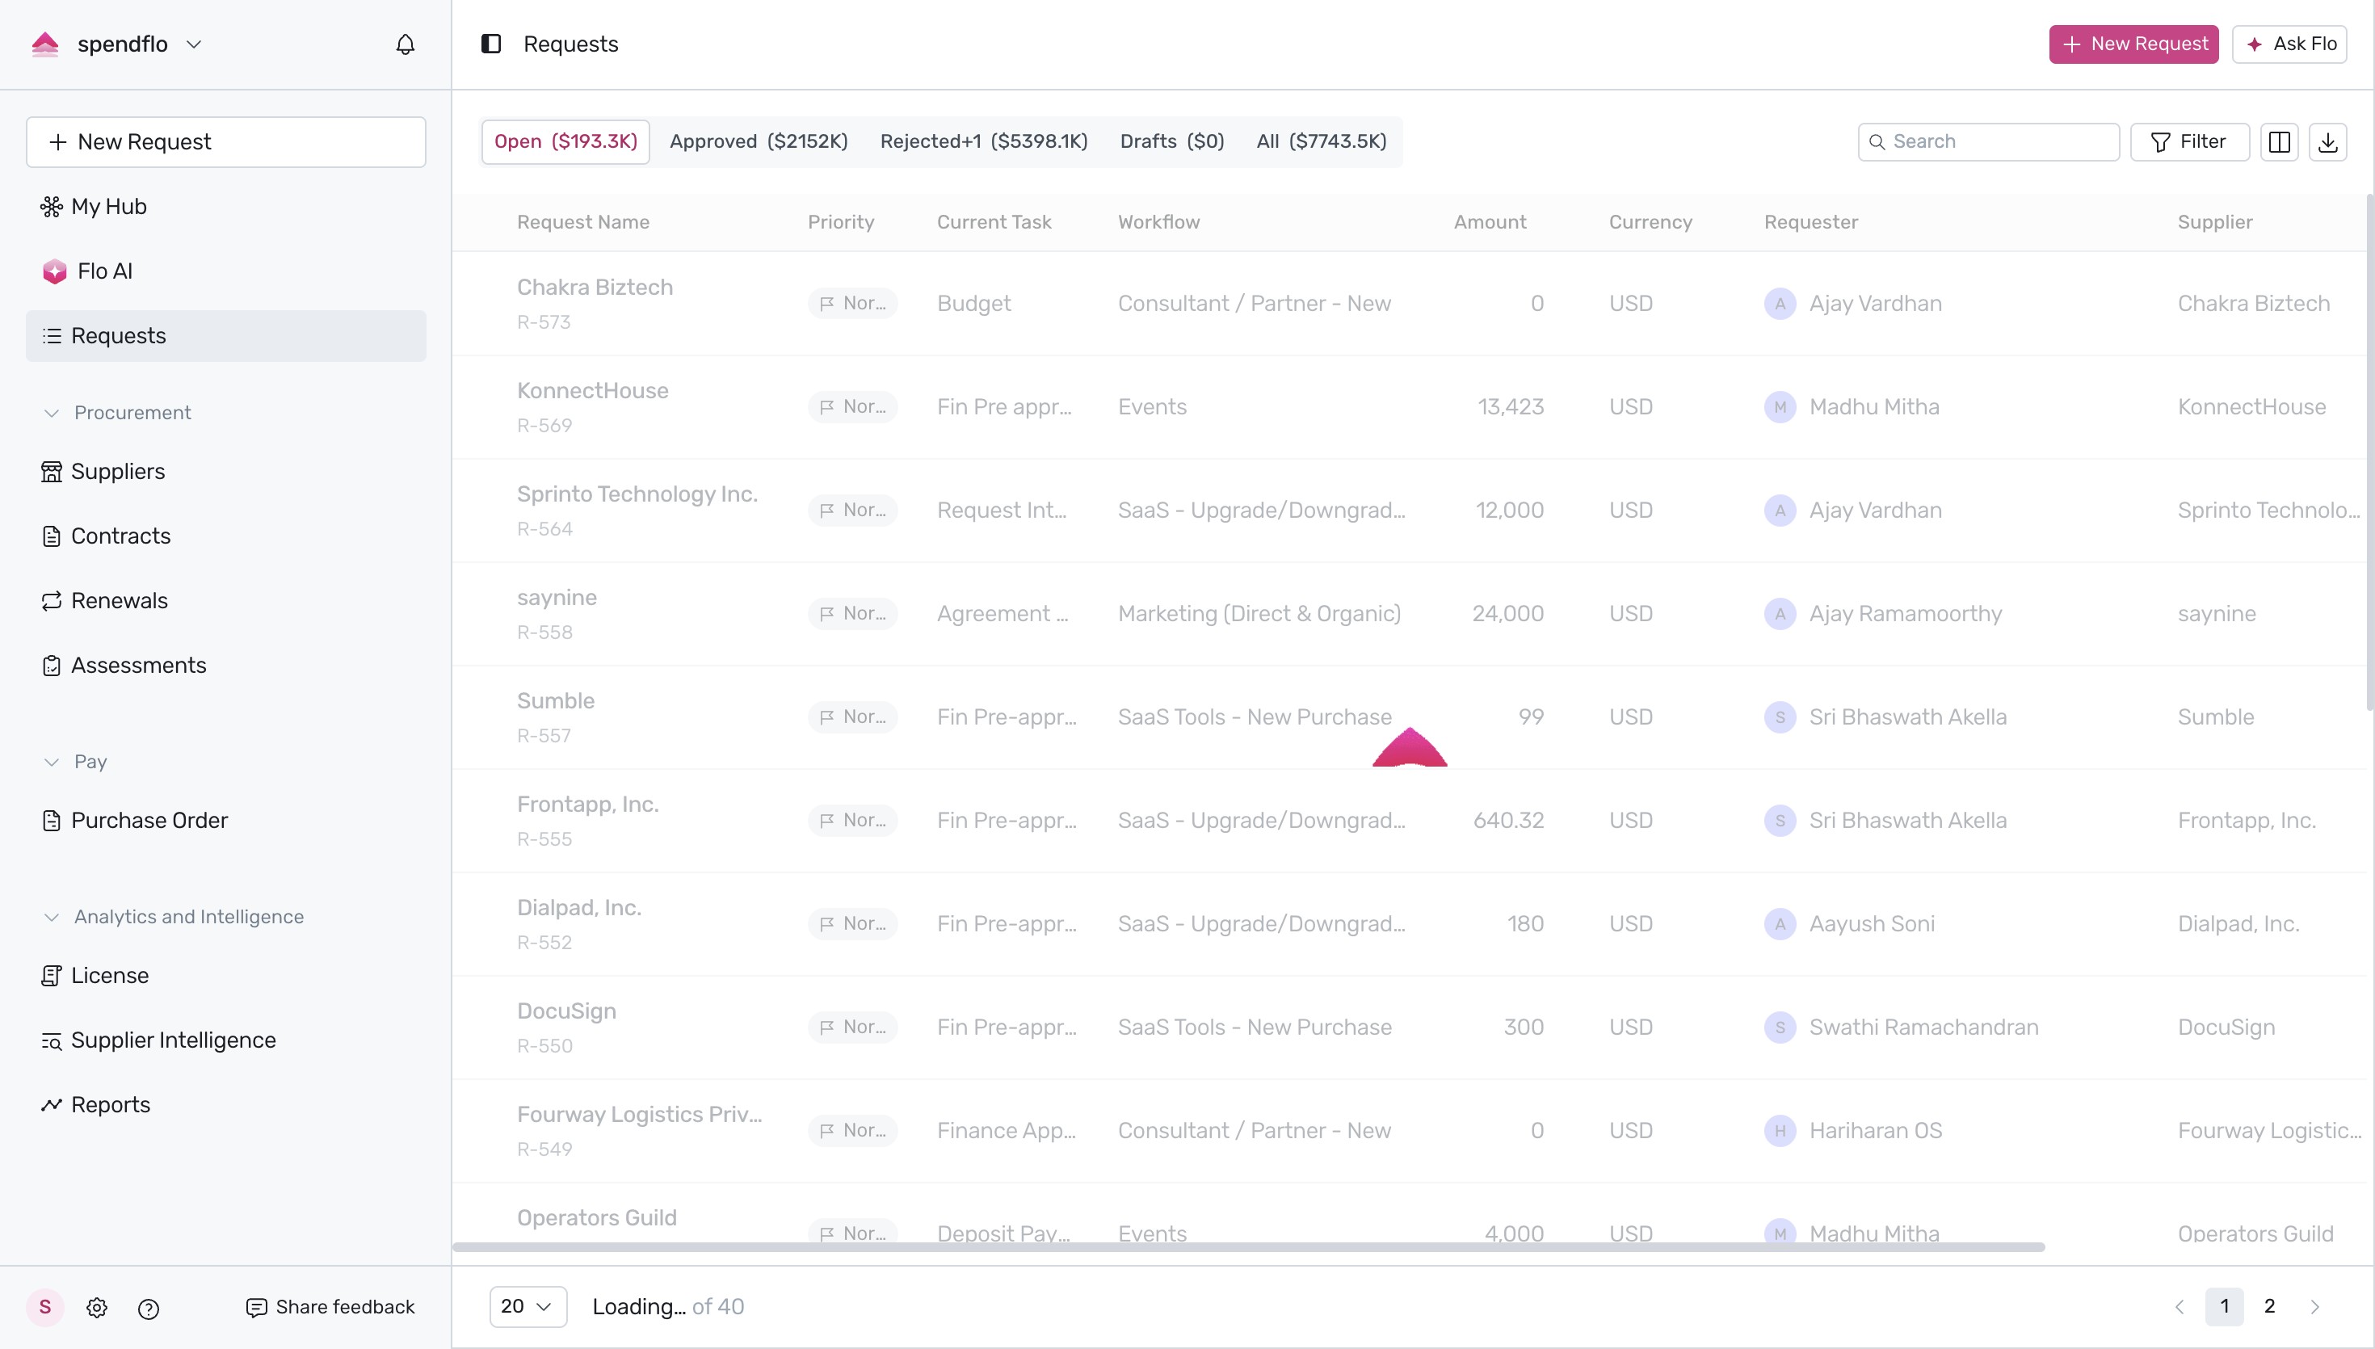Click Madhu Mitha avatar in KonnectHouse row
This screenshot has height=1349, width=2375.
(x=1780, y=407)
